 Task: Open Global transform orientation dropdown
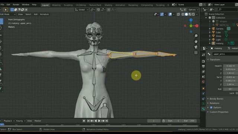(x=81, y=10)
